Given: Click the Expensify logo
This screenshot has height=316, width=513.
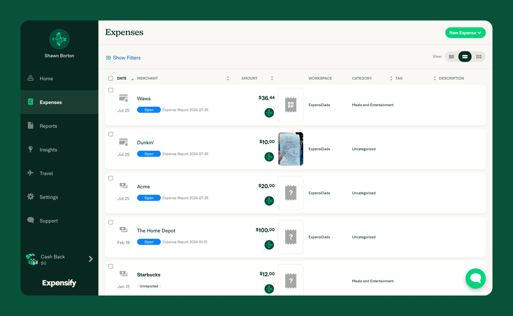Looking at the screenshot, I should 59,283.
